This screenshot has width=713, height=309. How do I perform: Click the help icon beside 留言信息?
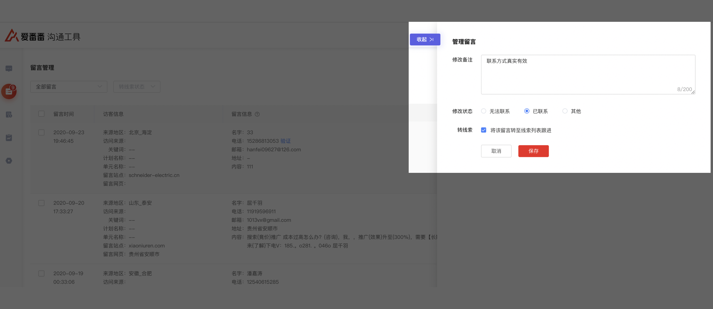point(257,114)
